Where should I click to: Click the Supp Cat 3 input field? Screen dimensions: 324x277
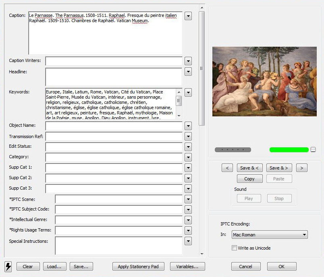coord(114,189)
